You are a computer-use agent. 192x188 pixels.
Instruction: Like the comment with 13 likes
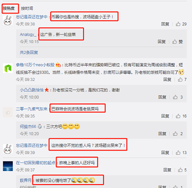178,153
